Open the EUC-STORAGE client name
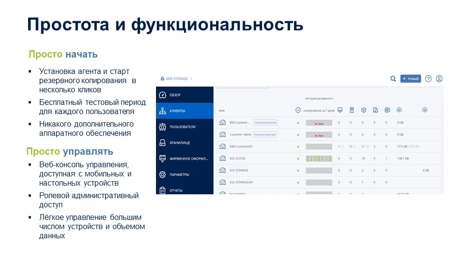465x261 pixels. click(x=239, y=170)
